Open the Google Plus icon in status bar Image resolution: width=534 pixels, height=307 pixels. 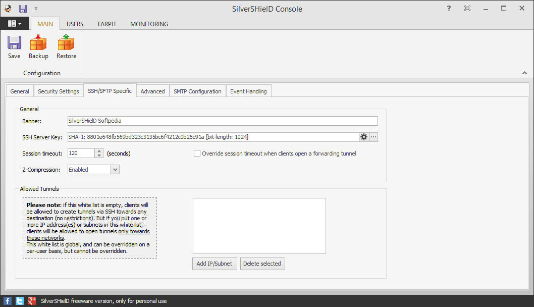point(32,301)
